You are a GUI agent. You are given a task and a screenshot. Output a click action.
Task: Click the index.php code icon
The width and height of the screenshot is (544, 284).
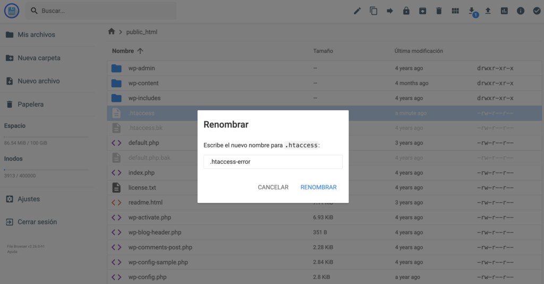pyautogui.click(x=116, y=173)
